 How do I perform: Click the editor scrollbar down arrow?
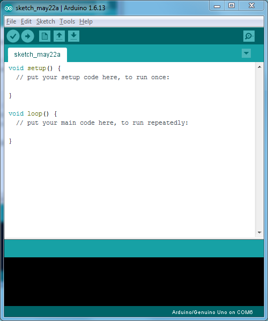259,233
